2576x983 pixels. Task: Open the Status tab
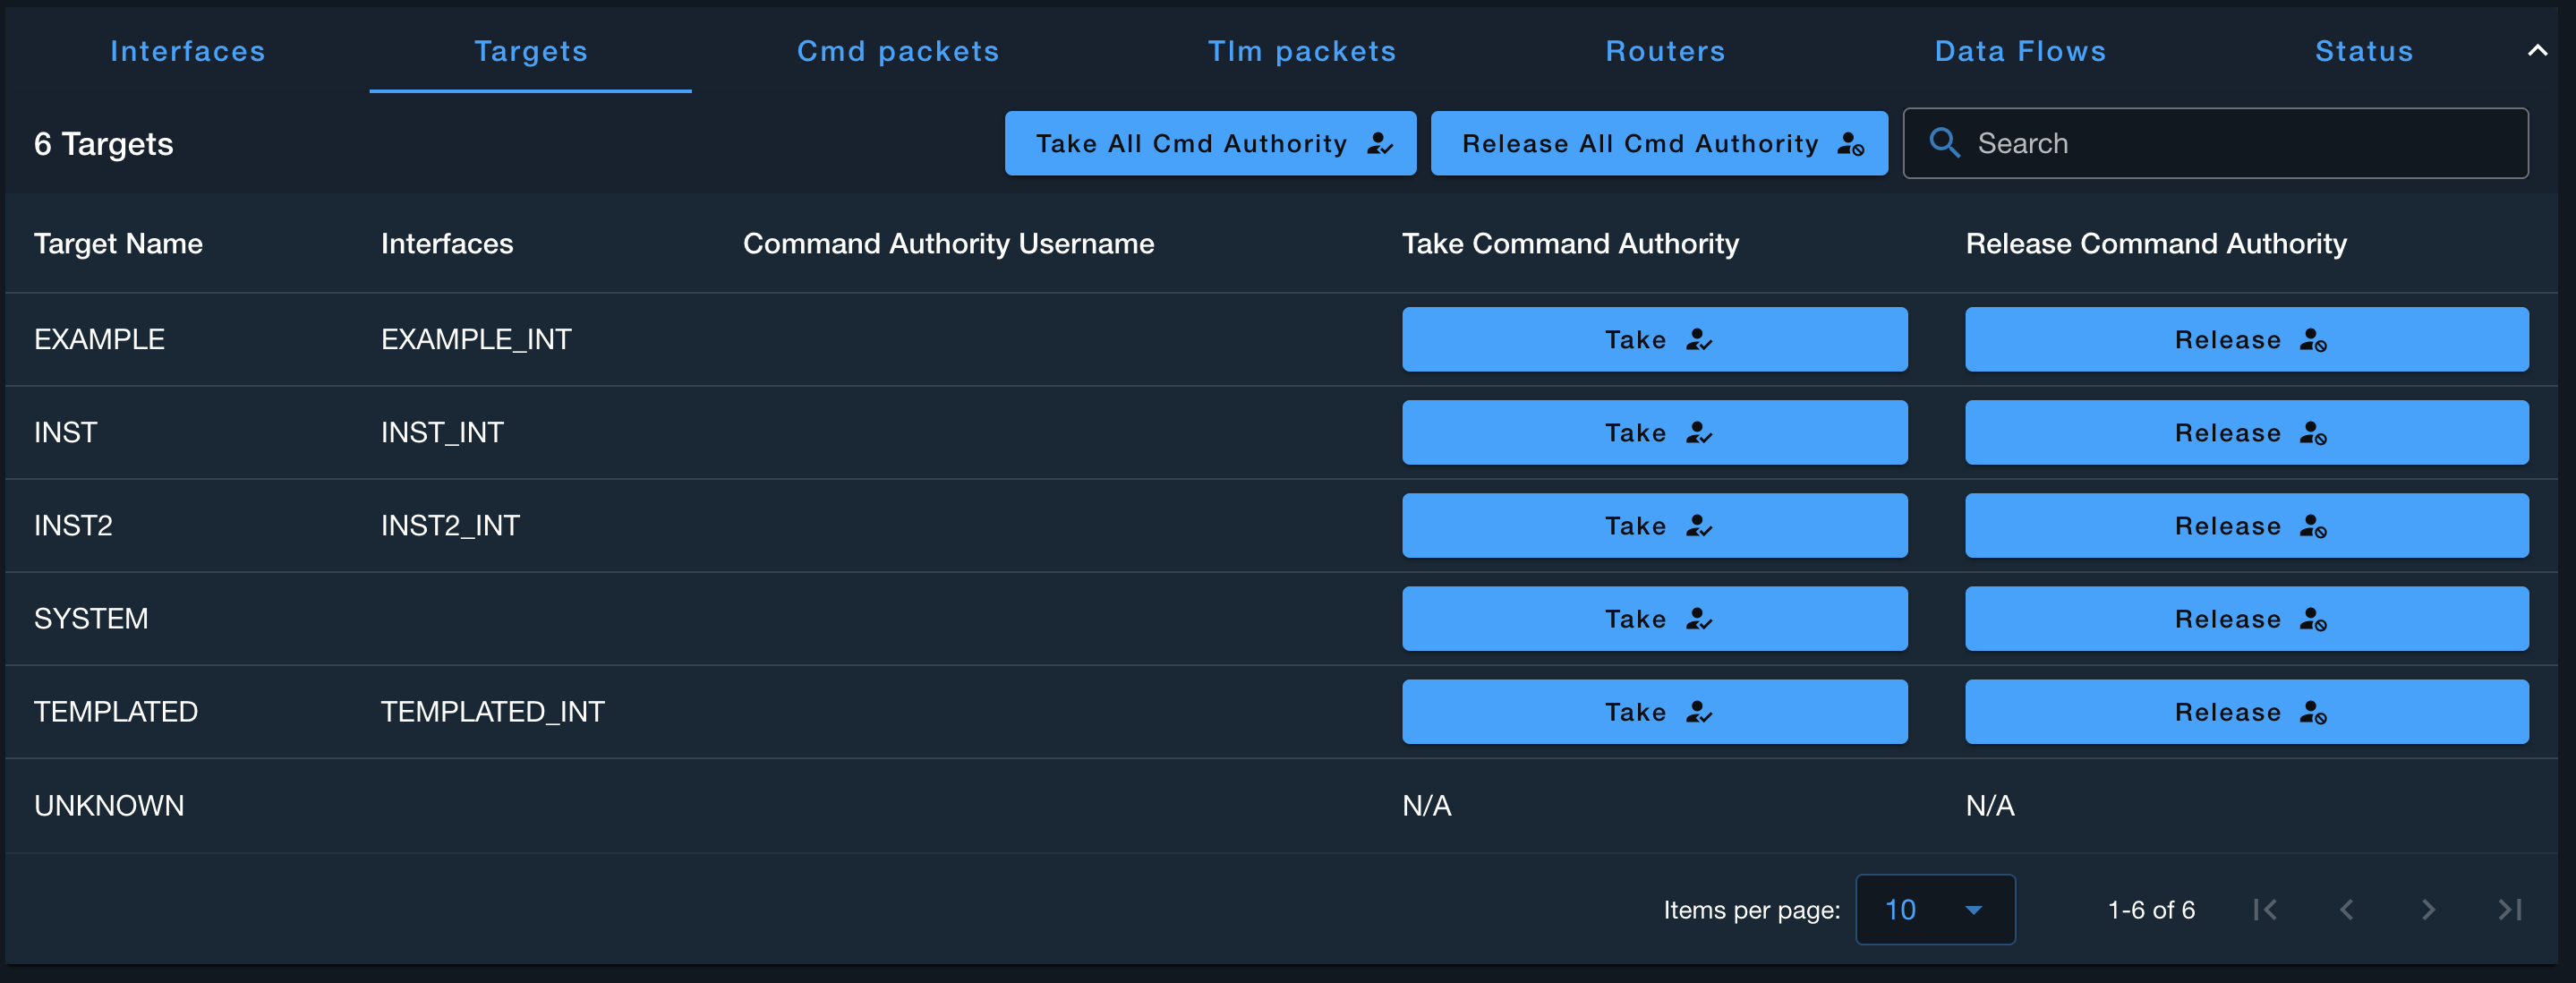click(x=2363, y=51)
